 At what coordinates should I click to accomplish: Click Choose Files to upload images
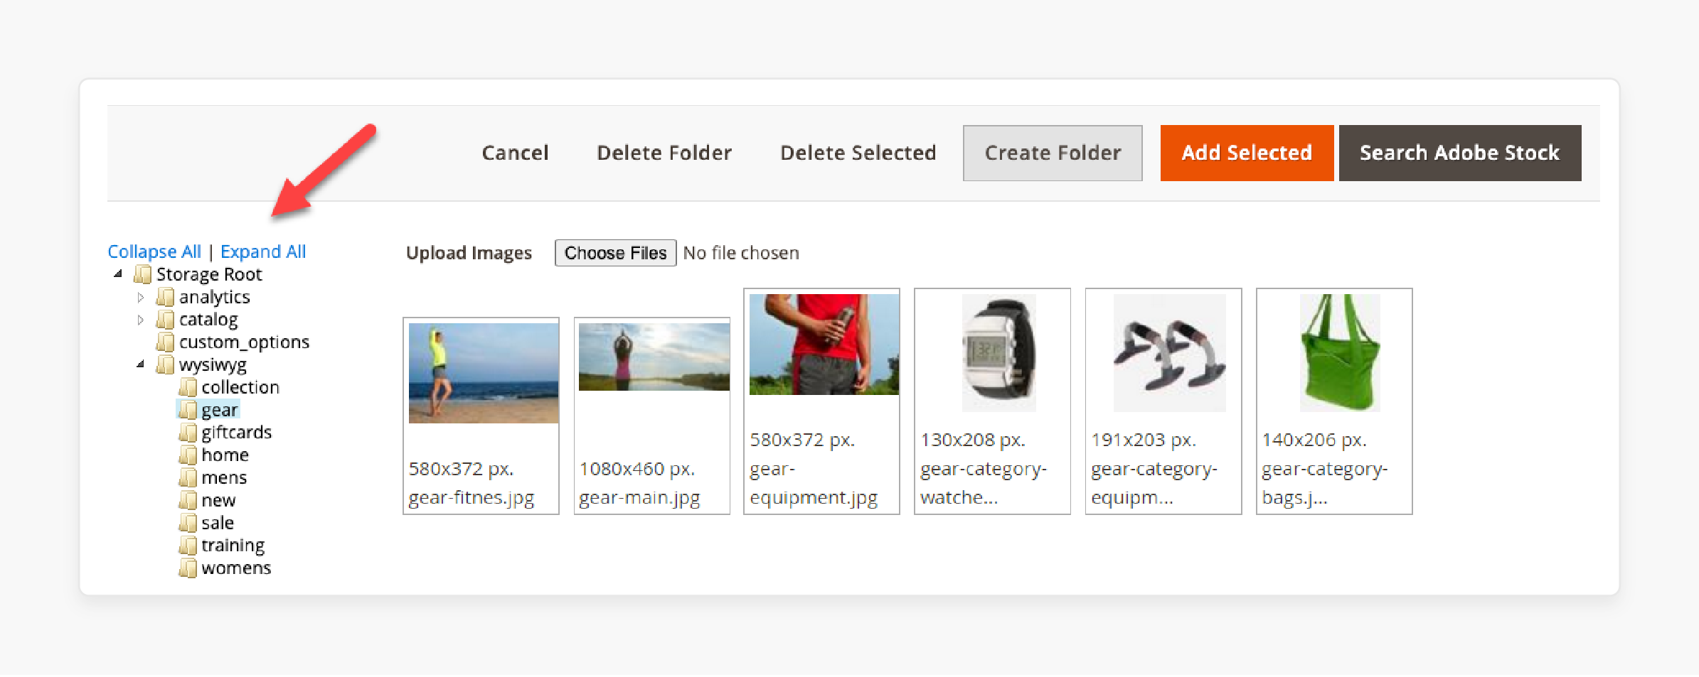[615, 253]
